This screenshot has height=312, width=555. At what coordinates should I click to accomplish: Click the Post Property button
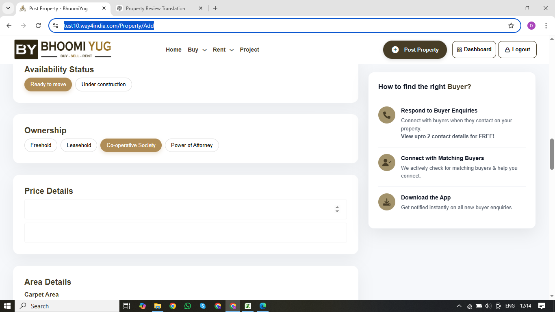415,50
